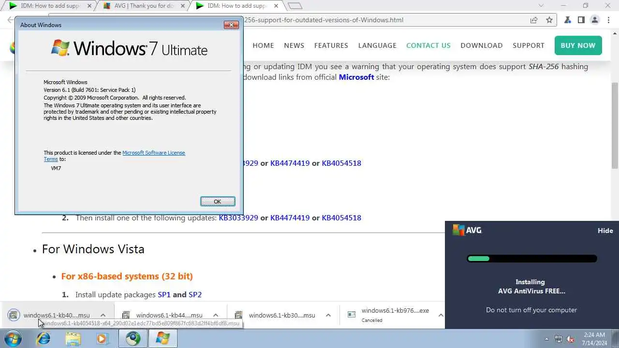Image resolution: width=619 pixels, height=348 pixels.
Task: Click the taskbar clock showing 2:24 AM
Action: click(x=594, y=339)
